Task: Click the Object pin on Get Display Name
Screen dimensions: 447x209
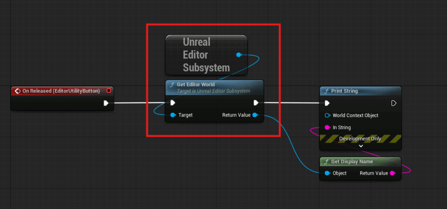Action: pos(327,173)
